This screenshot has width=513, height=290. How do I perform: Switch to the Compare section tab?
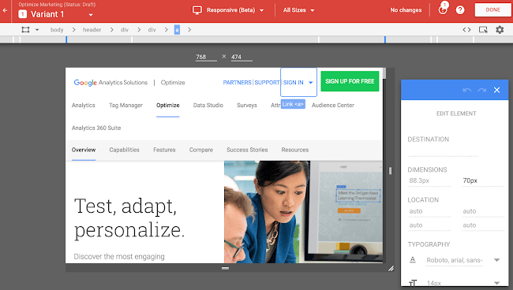[201, 150]
